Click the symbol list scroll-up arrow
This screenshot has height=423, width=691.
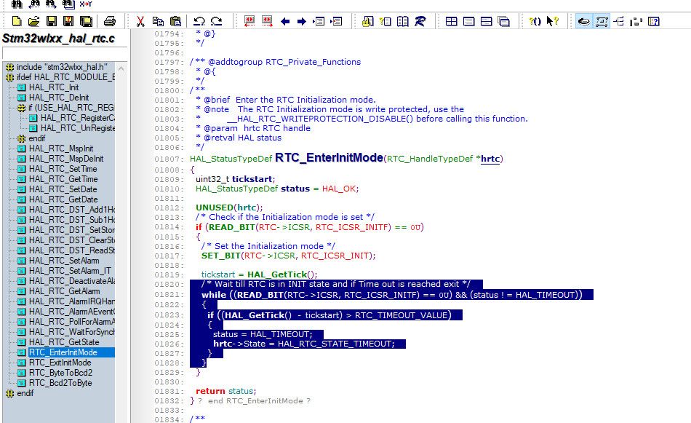click(x=121, y=68)
